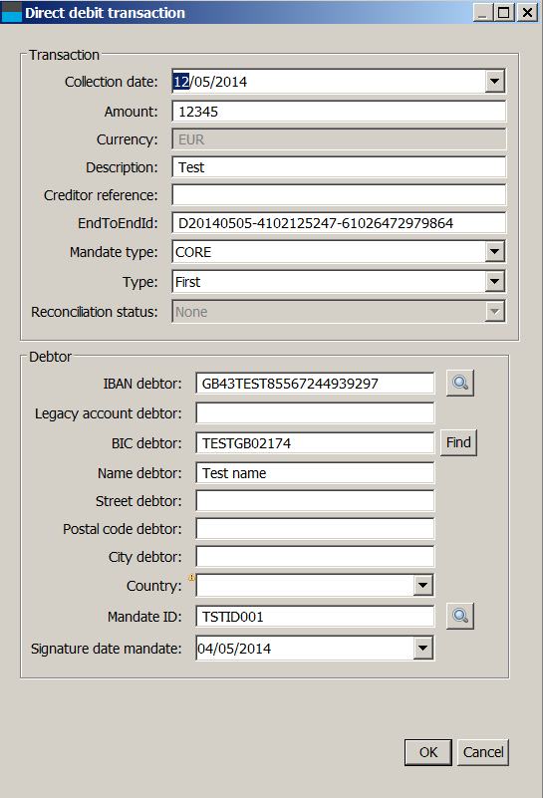Viewport: 543px width, 798px height.
Task: Open the Type dropdown showing First
Action: click(x=494, y=281)
